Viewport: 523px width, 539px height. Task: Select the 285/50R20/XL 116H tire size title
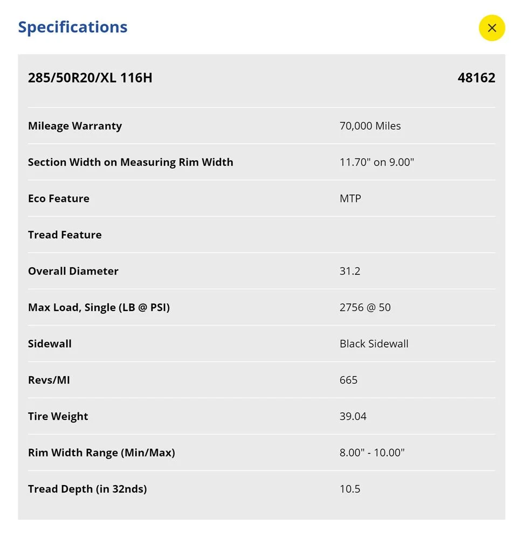(x=90, y=78)
